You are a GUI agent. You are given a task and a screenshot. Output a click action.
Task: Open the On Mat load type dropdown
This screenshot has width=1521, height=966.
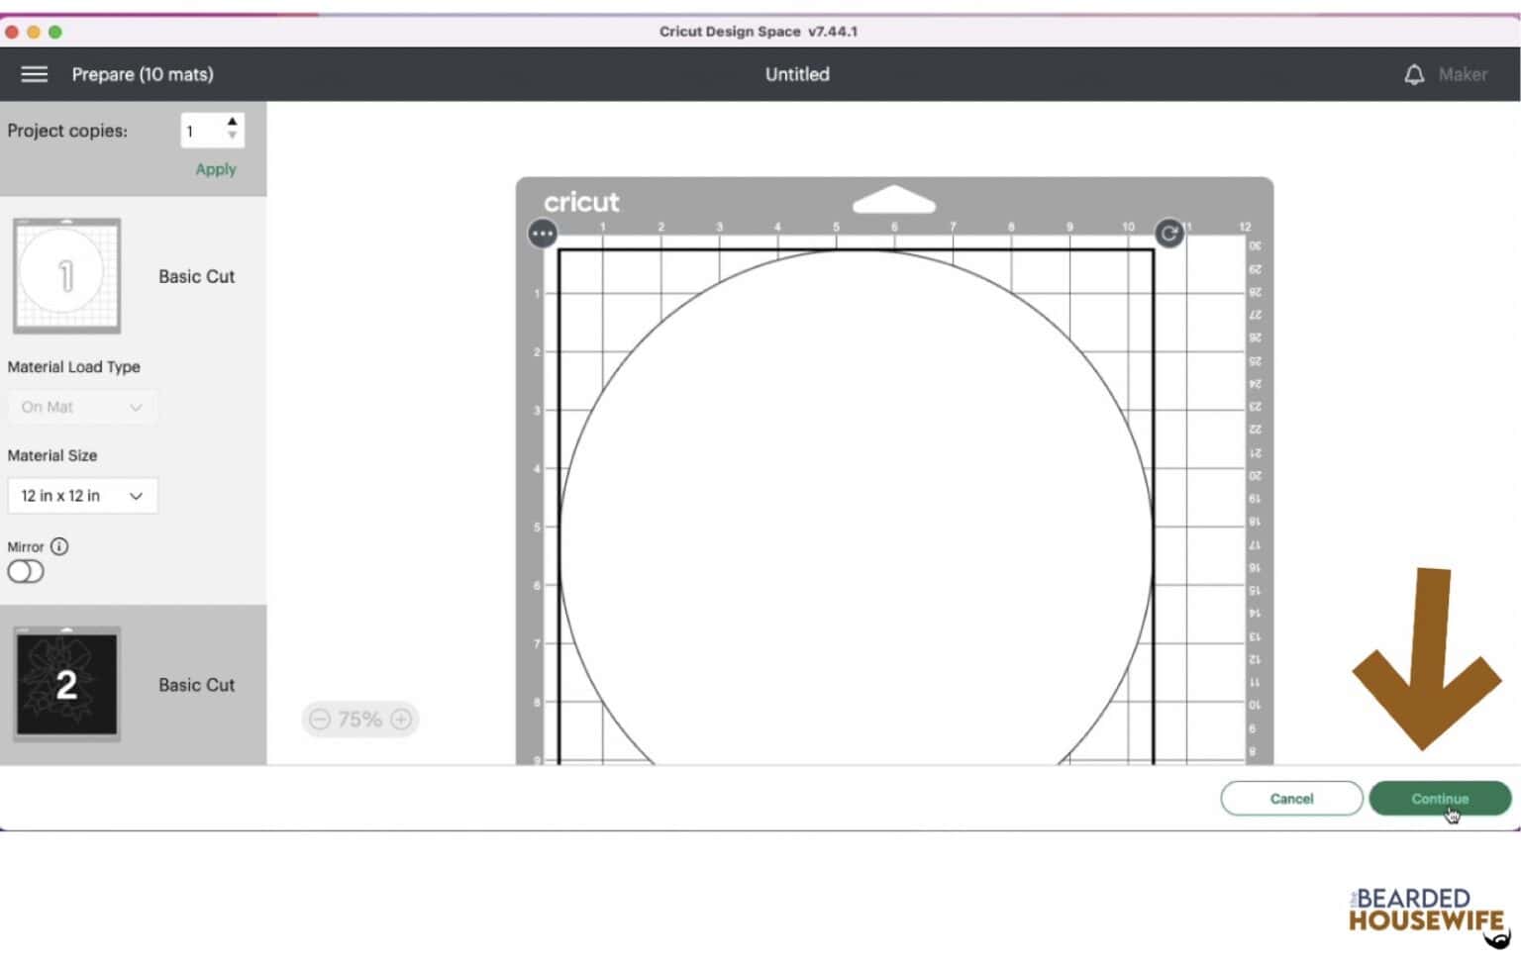pyautogui.click(x=82, y=407)
